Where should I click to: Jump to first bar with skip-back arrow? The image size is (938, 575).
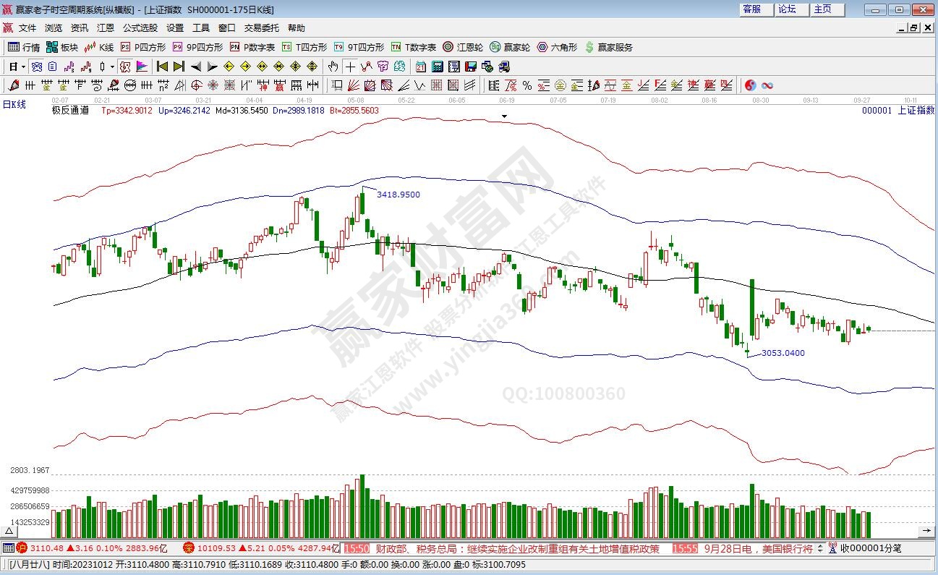click(x=162, y=67)
